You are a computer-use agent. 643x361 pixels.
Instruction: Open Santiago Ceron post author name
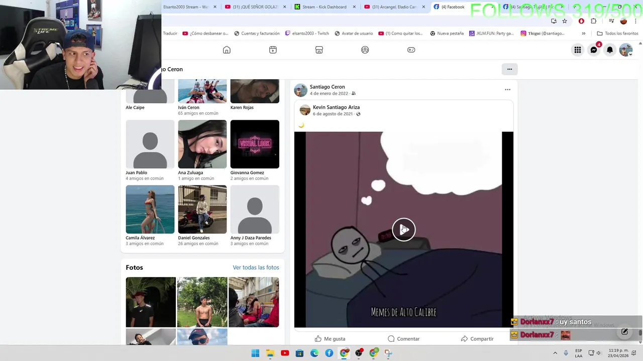[327, 87]
